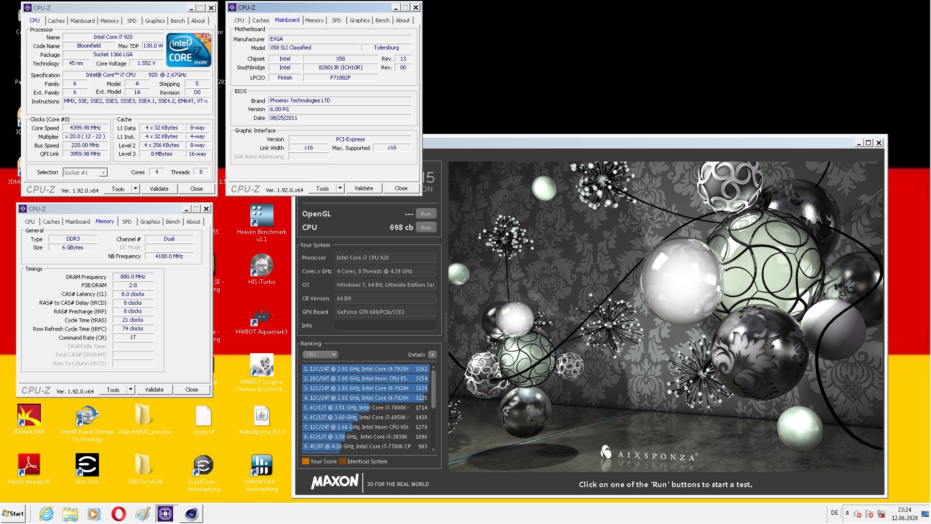Open the Skin Tool desktop icon
This screenshot has height=524, width=931.
(87, 469)
